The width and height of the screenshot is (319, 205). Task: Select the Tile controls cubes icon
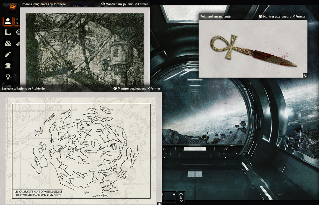[x=8, y=44]
